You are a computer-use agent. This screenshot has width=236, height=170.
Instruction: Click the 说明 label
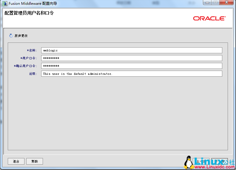33,74
